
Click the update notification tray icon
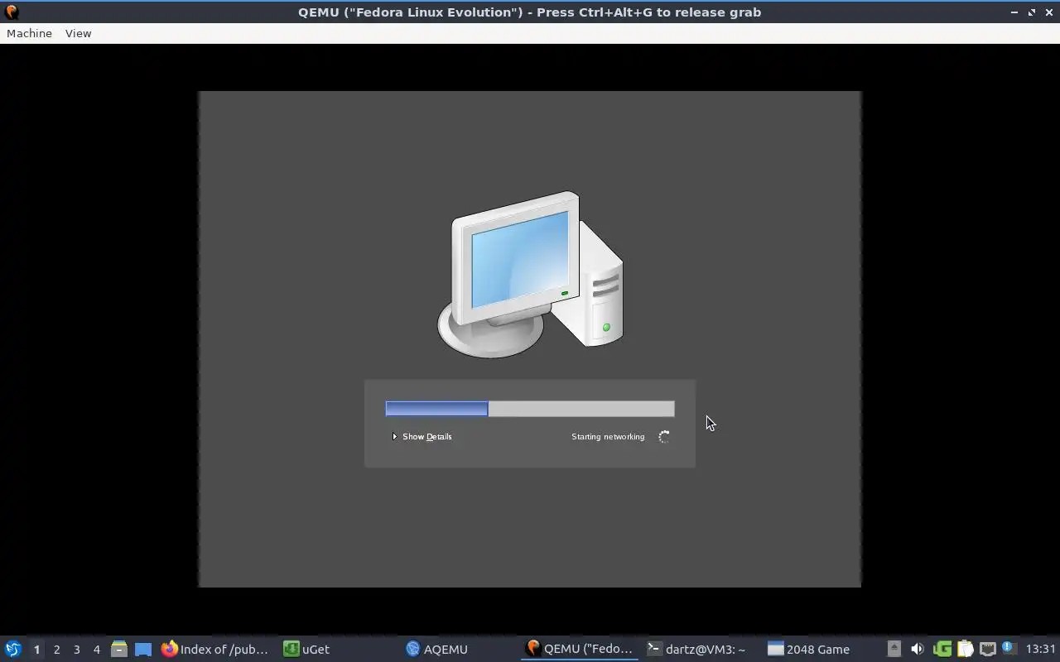click(1009, 648)
